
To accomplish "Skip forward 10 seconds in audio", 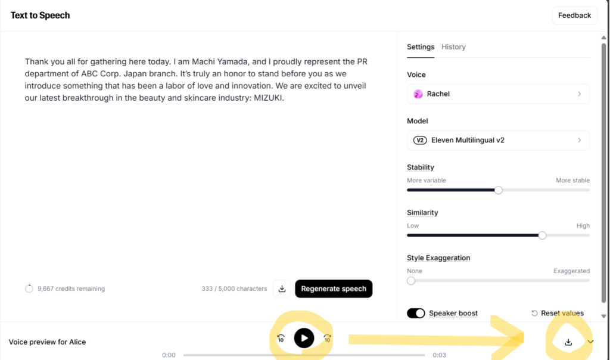I will tap(327, 339).
